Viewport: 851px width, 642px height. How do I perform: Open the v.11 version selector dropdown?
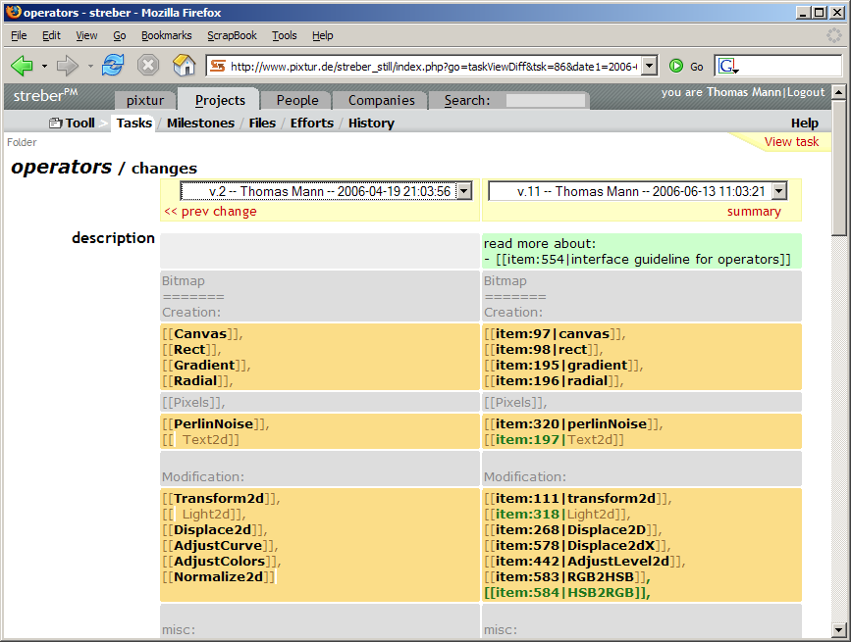(x=779, y=191)
